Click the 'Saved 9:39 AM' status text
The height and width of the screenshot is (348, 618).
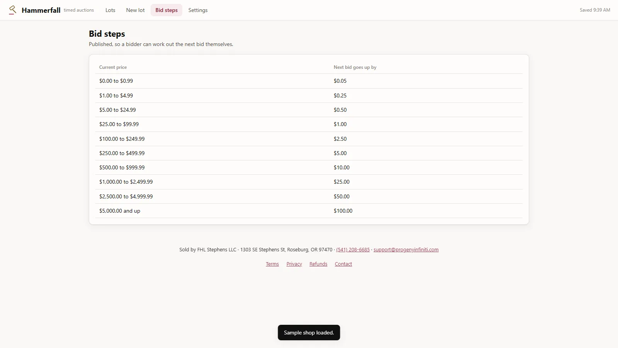(595, 10)
